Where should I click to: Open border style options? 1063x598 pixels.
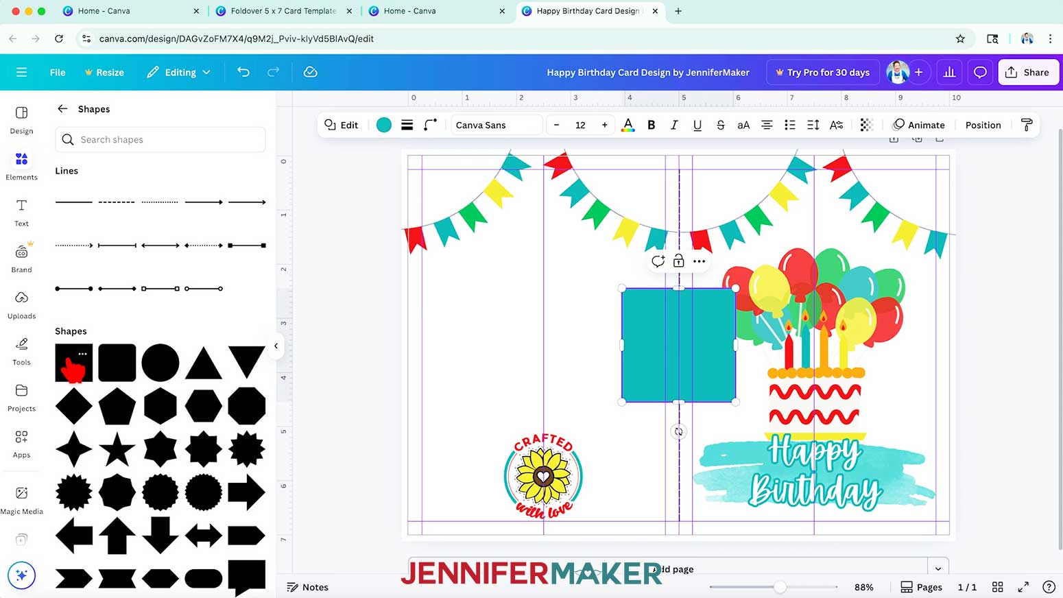click(x=407, y=125)
